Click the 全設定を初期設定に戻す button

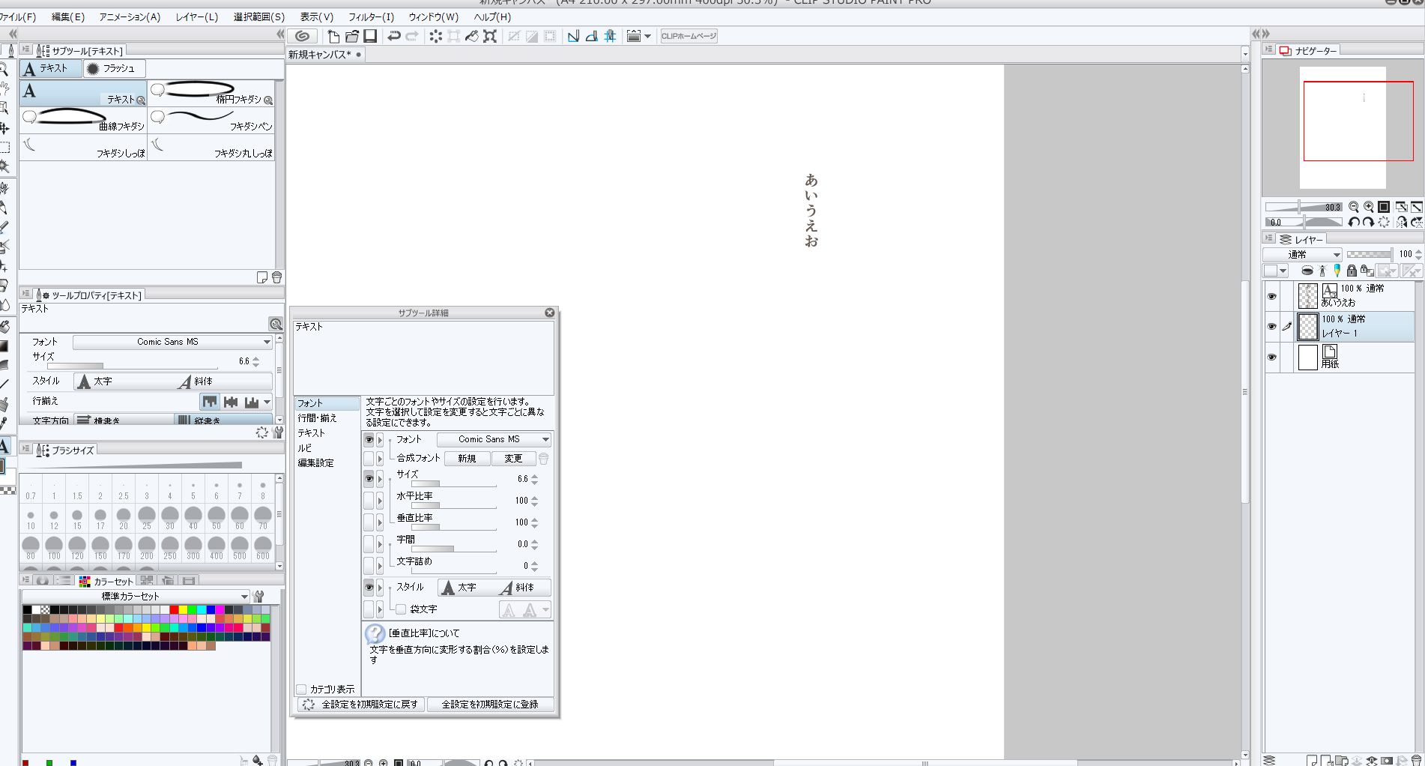pyautogui.click(x=362, y=705)
